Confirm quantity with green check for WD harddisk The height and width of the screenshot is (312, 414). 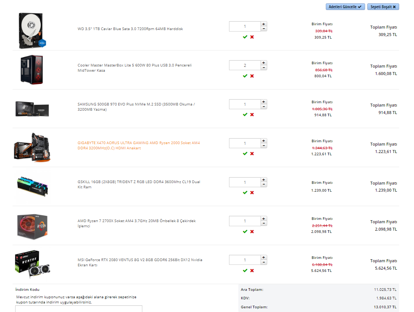pos(245,37)
